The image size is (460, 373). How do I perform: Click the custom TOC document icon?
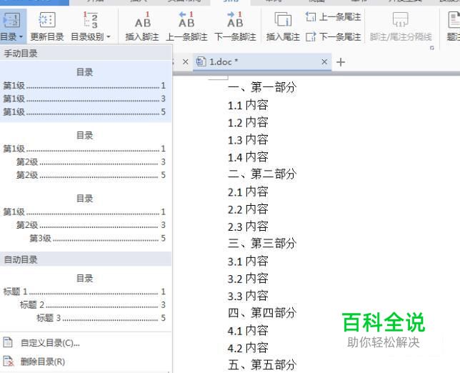pyautogui.click(x=8, y=342)
